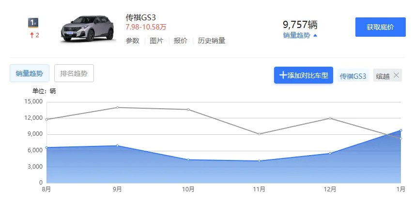Image resolution: width=414 pixels, height=201 pixels.
Task: Click the 8月 x-axis label
Action: point(46,189)
